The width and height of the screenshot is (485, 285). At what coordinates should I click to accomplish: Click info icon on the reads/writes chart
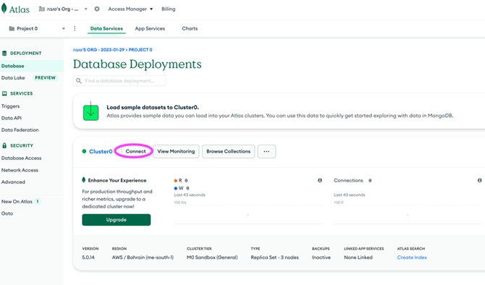[320, 180]
